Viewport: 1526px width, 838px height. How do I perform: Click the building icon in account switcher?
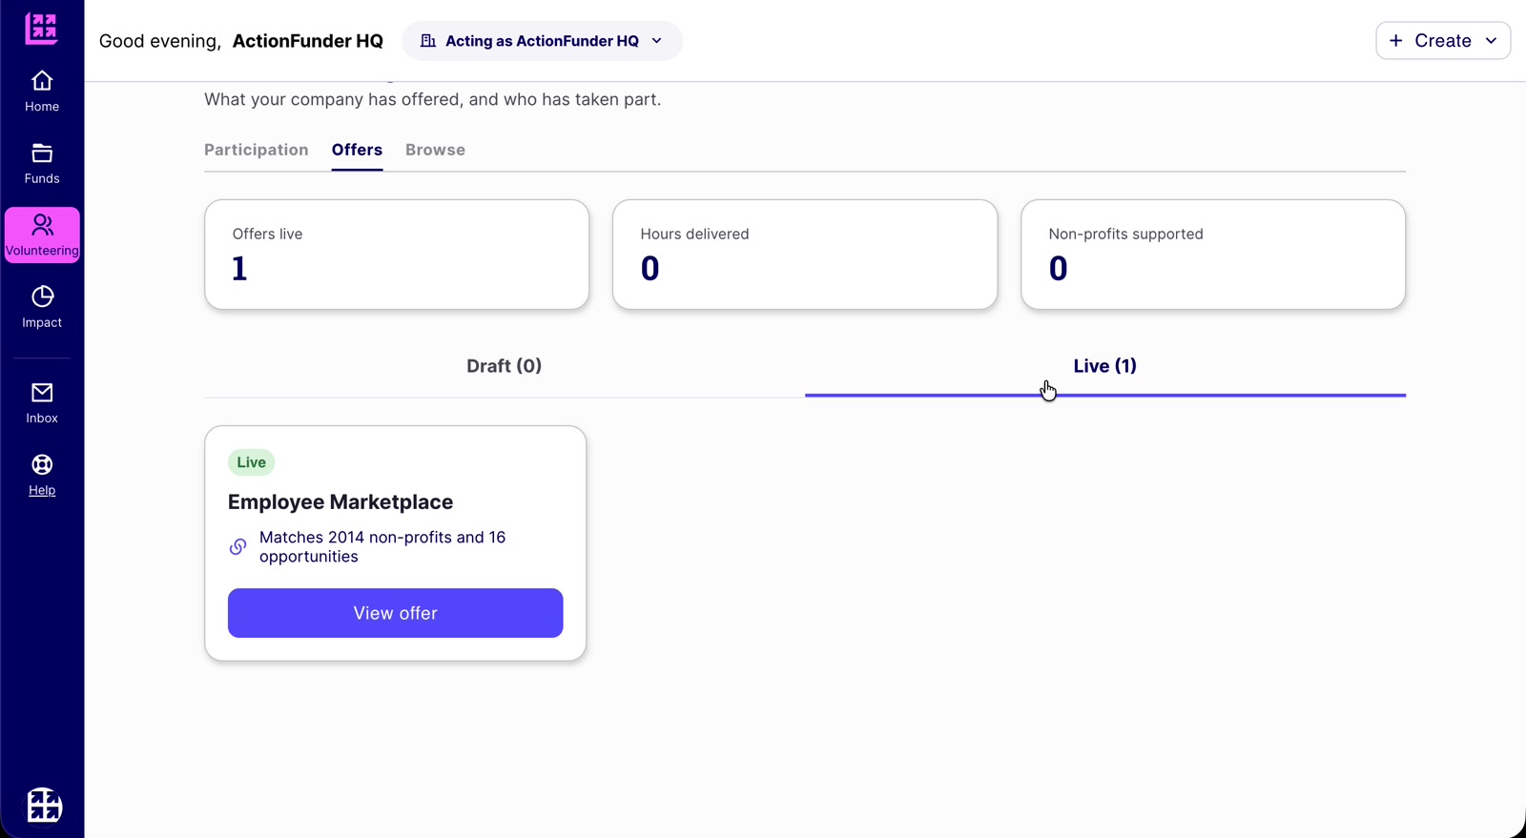pos(428,41)
